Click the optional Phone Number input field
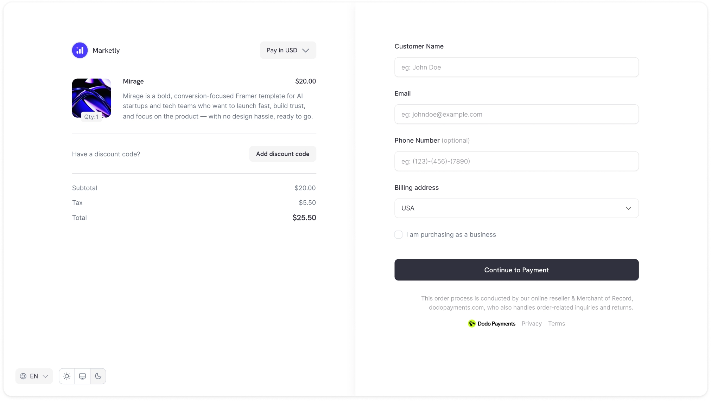This screenshot has width=711, height=401. click(516, 161)
